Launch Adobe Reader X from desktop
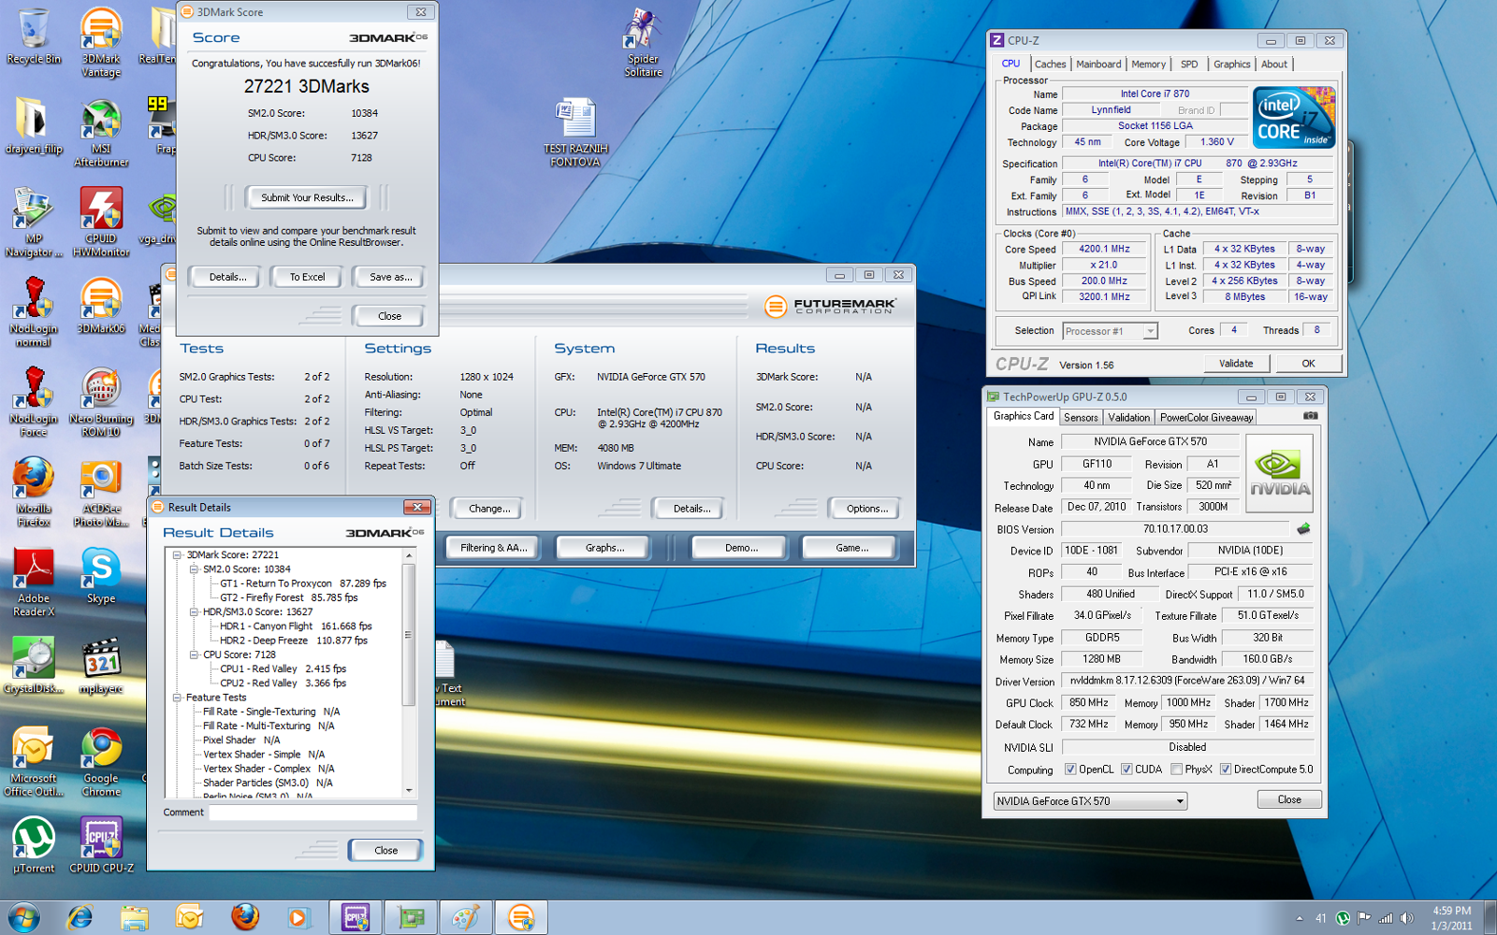The image size is (1497, 935). [x=34, y=581]
